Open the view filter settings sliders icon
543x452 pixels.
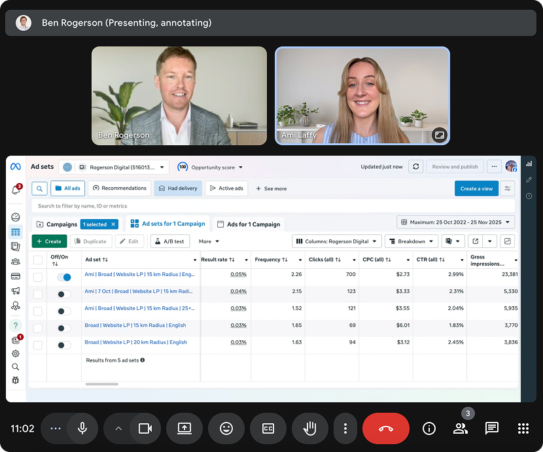(507, 188)
